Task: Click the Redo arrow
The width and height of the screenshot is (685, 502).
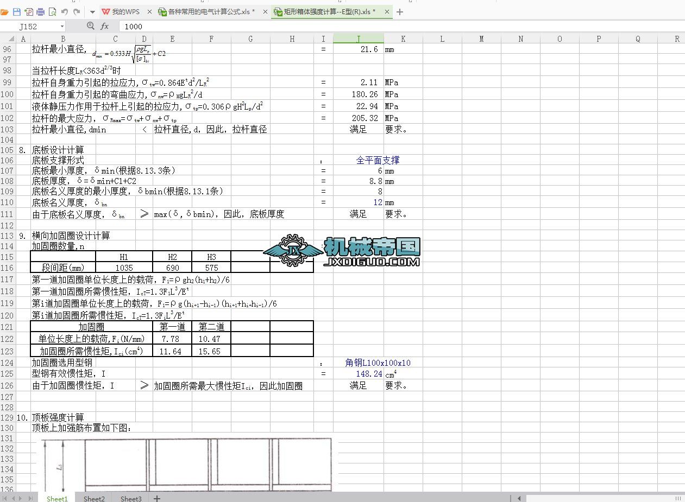Action: (77, 11)
